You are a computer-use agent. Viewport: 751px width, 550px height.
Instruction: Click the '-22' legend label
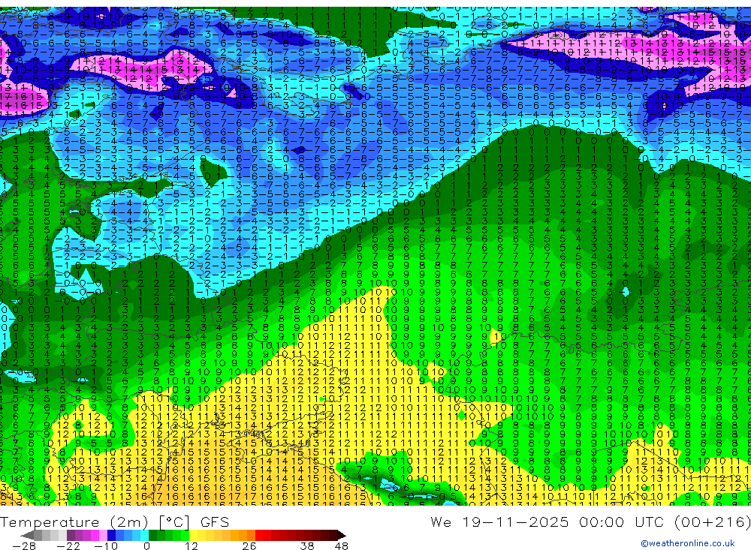[x=68, y=546]
